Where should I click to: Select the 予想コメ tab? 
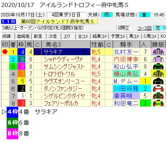(118, 36)
